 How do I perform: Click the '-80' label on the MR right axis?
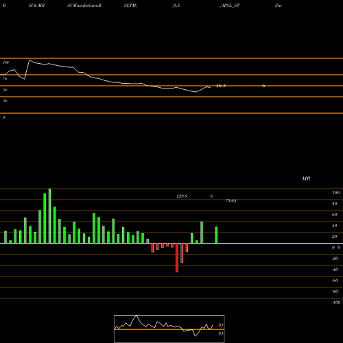tap(335, 292)
